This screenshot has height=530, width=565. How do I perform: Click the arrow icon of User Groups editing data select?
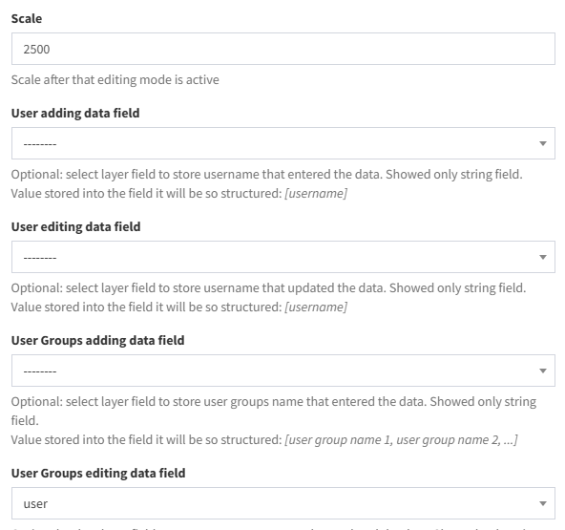point(543,503)
